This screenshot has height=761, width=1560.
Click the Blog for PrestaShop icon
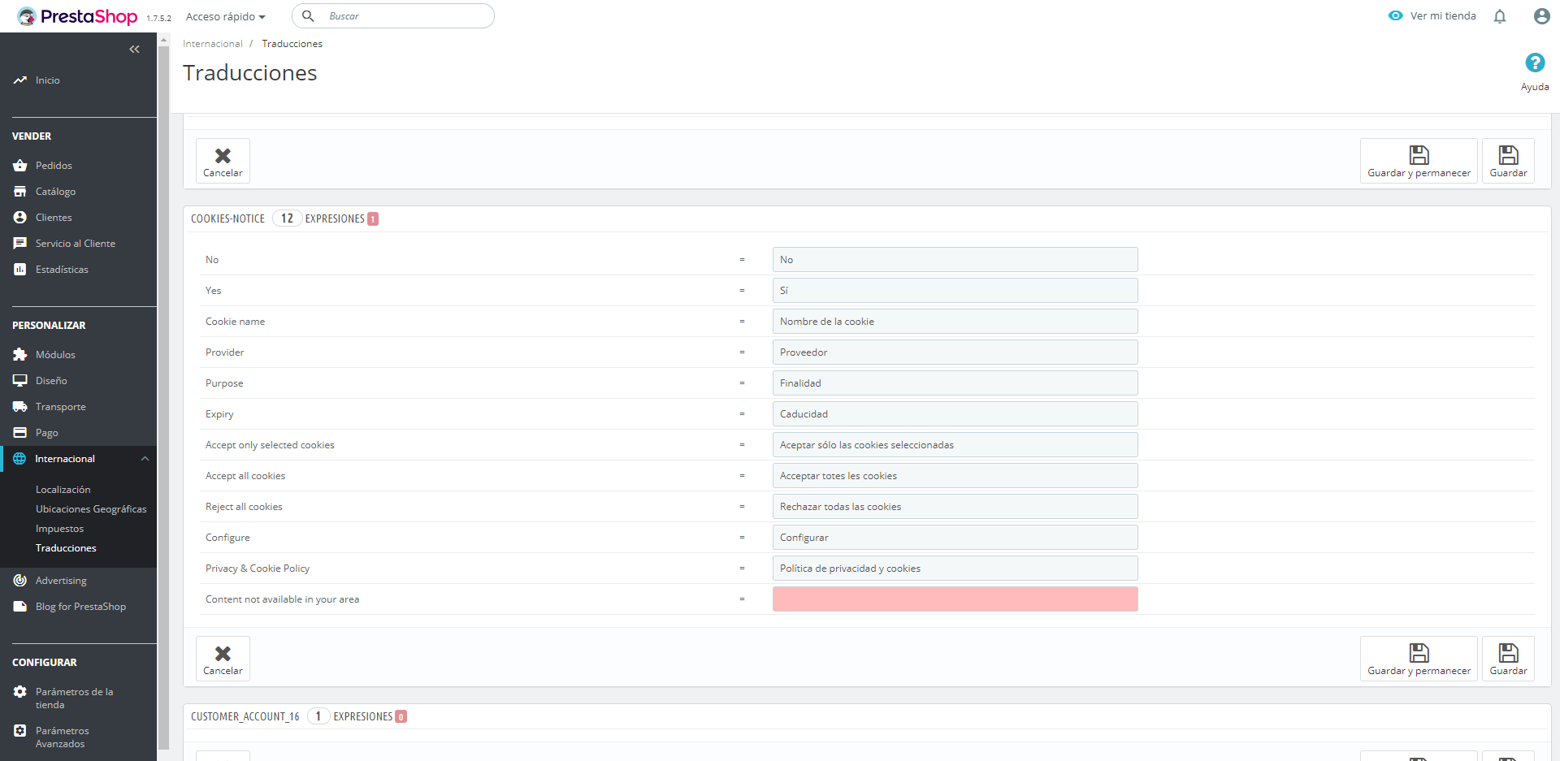(x=20, y=607)
